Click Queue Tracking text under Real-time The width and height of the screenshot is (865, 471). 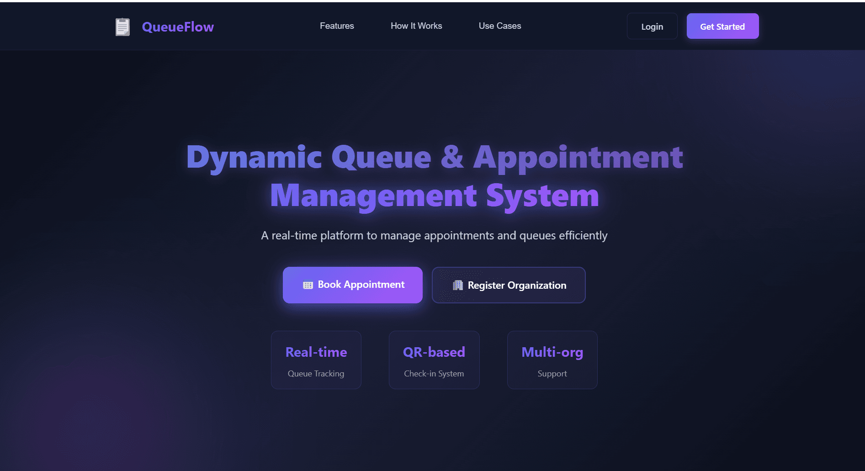(316, 373)
